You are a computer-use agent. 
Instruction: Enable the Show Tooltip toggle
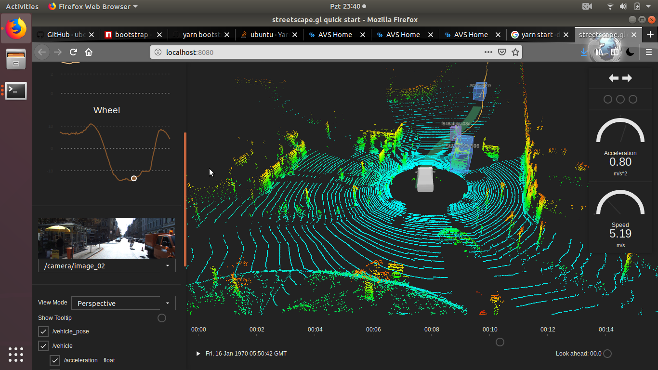(x=162, y=318)
